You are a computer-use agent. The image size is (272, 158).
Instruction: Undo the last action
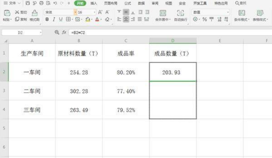click(x=55, y=3)
